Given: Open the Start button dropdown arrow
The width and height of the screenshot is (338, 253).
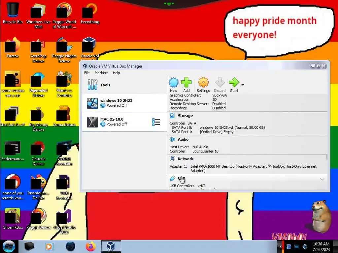Looking at the screenshot, I should coord(243,85).
